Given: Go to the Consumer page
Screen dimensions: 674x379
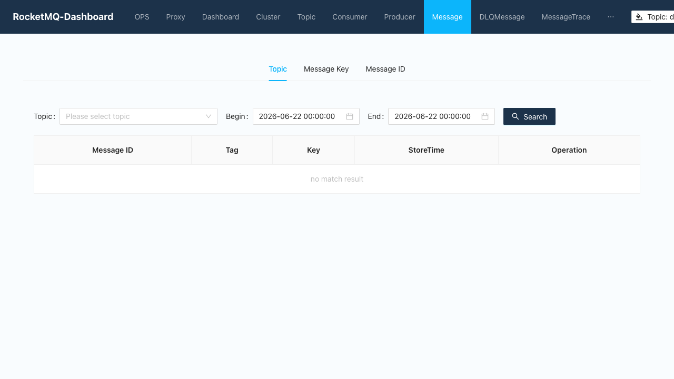Looking at the screenshot, I should tap(350, 17).
